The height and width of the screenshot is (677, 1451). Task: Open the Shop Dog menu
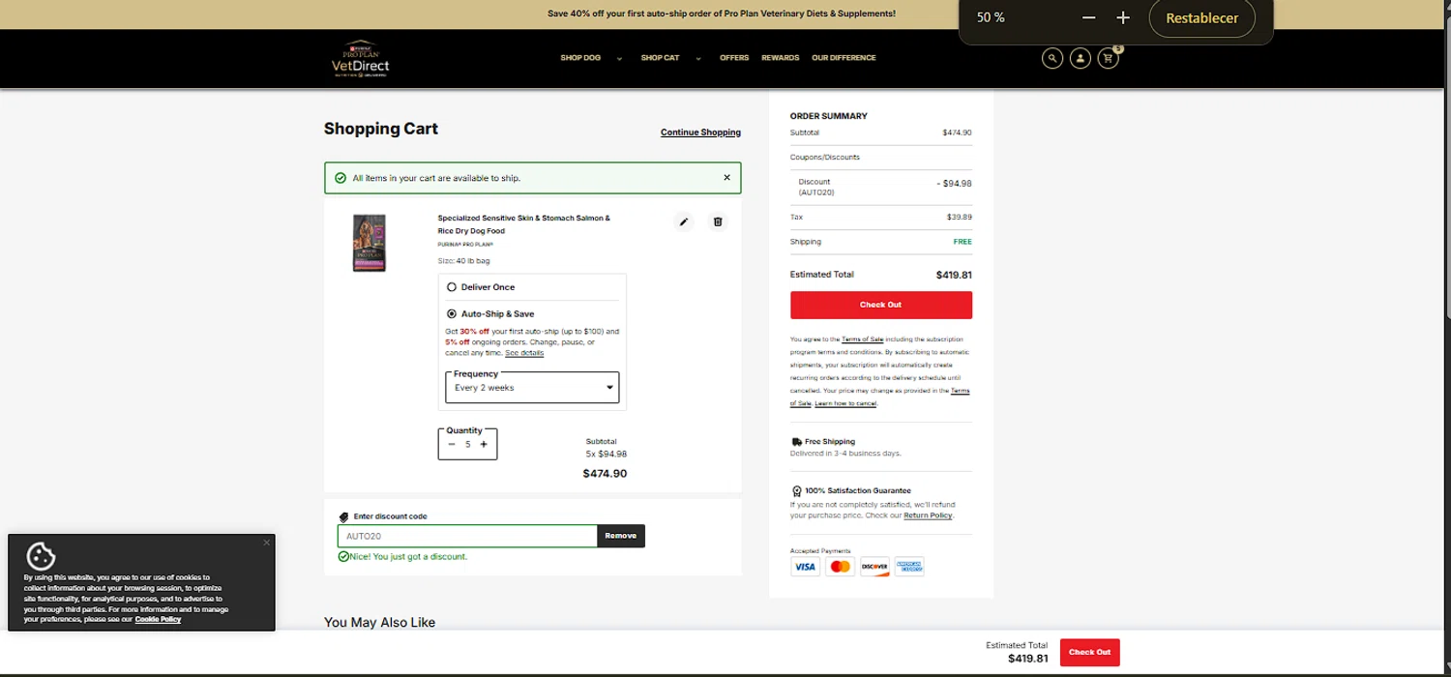[580, 58]
